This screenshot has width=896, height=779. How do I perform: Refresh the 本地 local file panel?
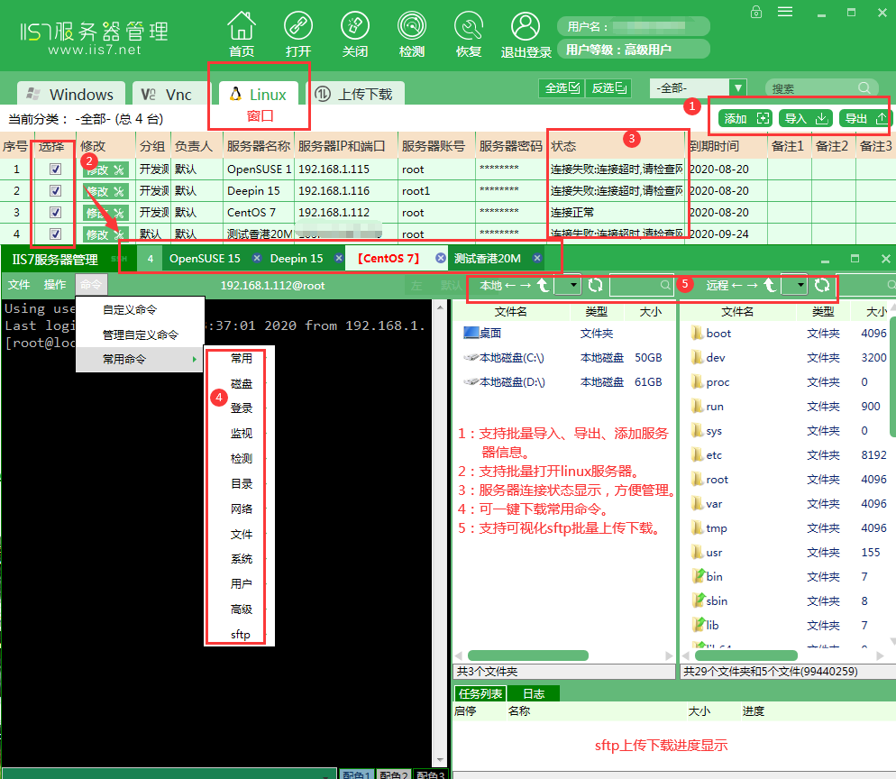(596, 284)
